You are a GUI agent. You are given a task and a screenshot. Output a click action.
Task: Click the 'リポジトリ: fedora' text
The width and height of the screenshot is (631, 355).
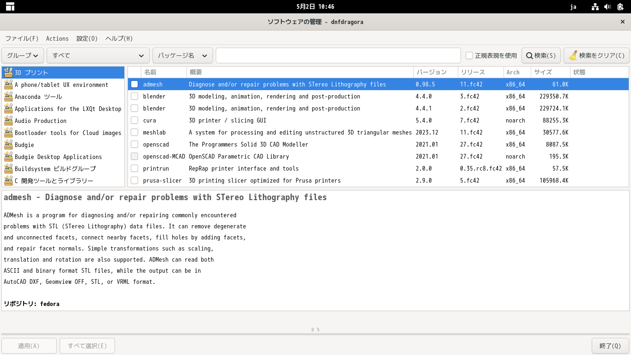pos(31,304)
